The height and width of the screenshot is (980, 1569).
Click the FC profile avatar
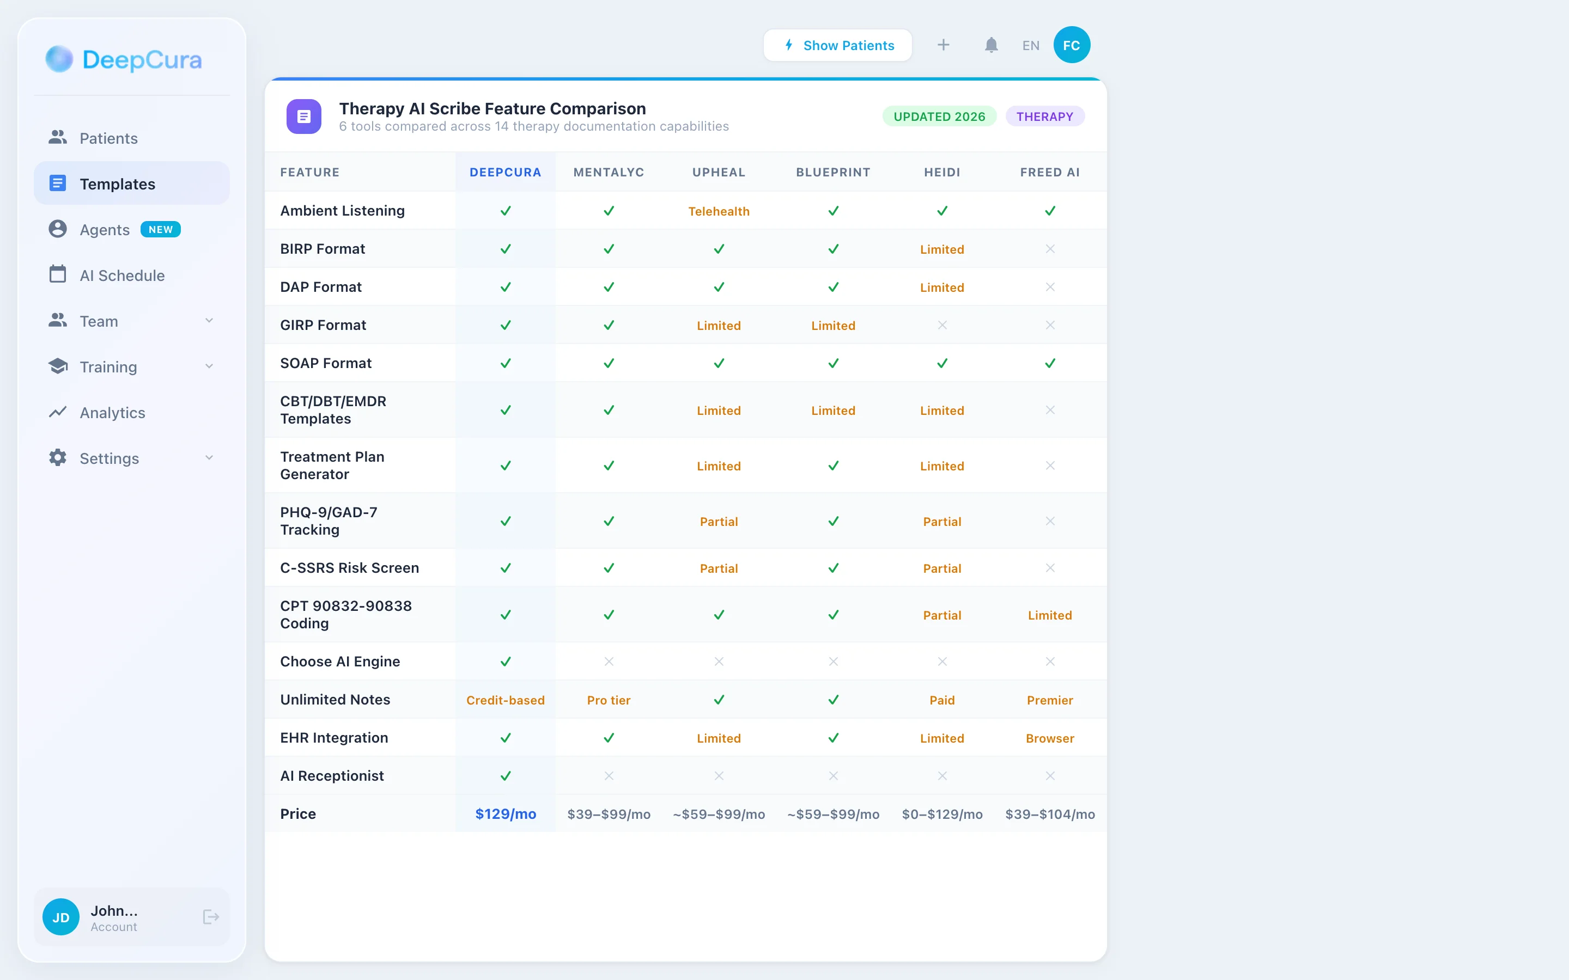coord(1071,45)
